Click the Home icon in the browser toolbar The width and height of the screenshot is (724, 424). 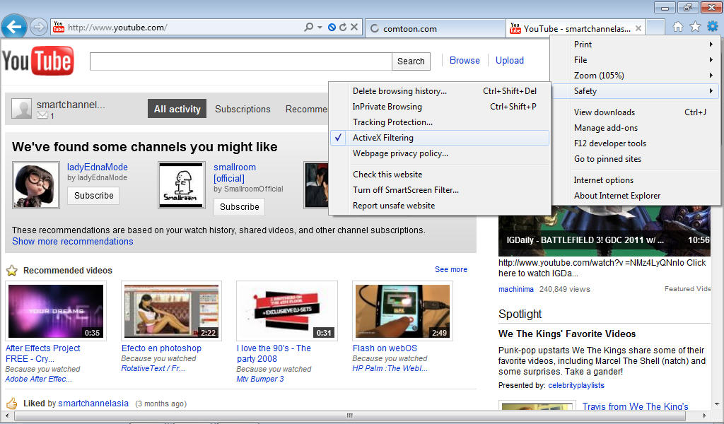678,27
